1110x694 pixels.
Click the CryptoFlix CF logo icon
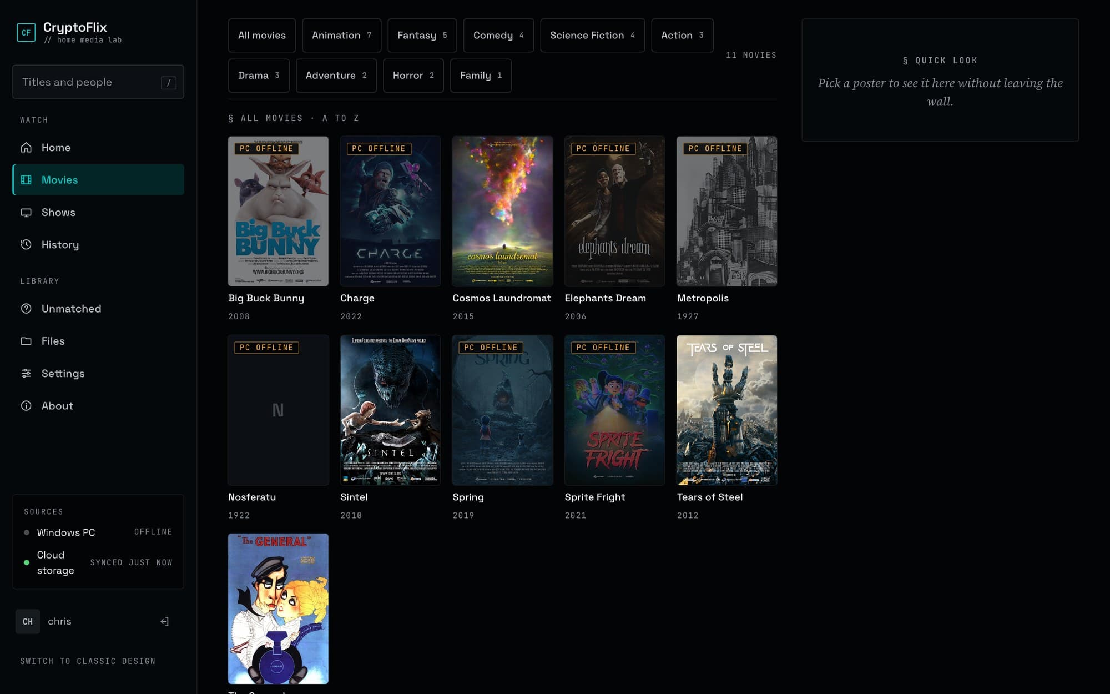pyautogui.click(x=26, y=32)
